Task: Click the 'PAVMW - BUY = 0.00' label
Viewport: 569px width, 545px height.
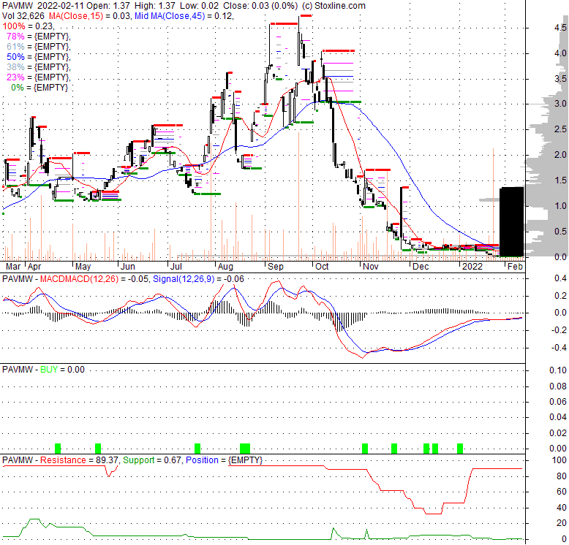Action: (43, 370)
